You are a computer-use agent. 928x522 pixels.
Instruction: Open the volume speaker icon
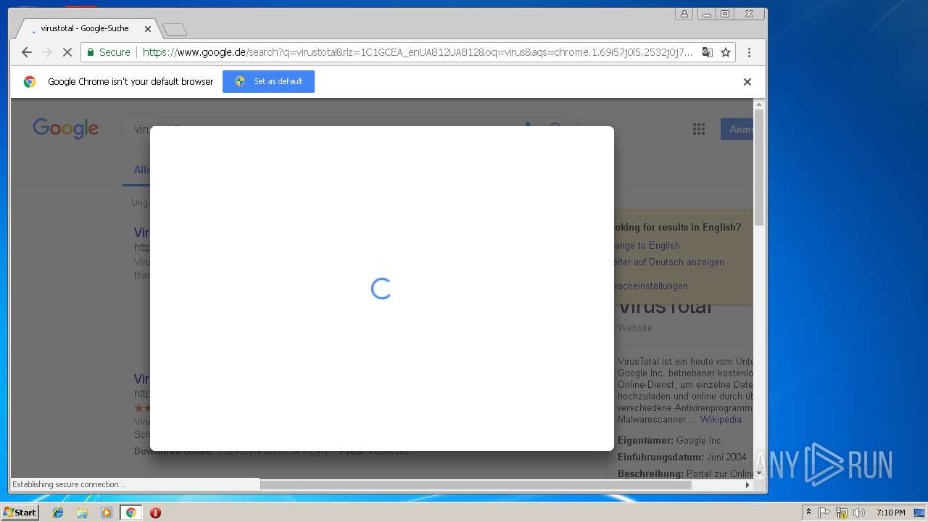(x=859, y=513)
